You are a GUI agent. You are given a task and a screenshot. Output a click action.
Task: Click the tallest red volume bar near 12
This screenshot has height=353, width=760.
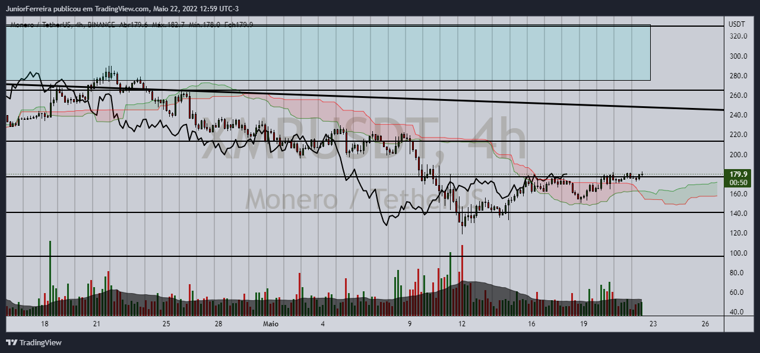[x=462, y=280]
